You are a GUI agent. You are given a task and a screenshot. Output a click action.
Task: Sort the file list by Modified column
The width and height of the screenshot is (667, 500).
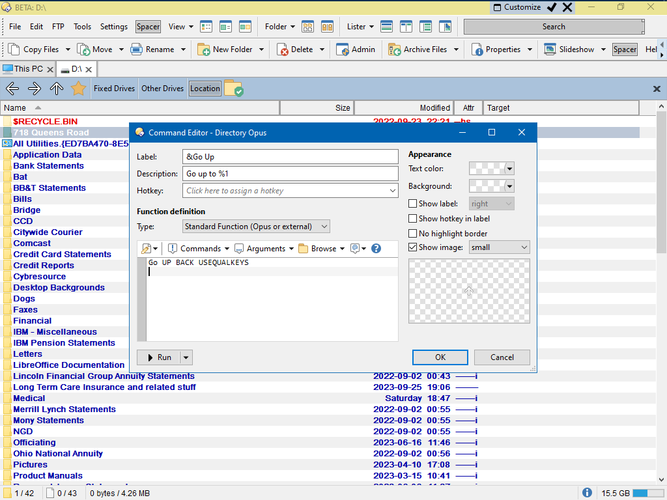pos(403,108)
